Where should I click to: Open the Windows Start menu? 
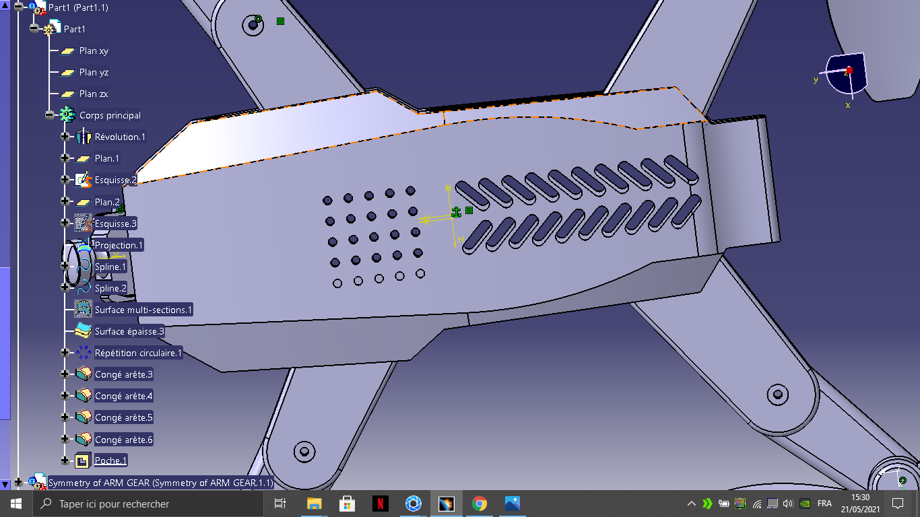(16, 504)
